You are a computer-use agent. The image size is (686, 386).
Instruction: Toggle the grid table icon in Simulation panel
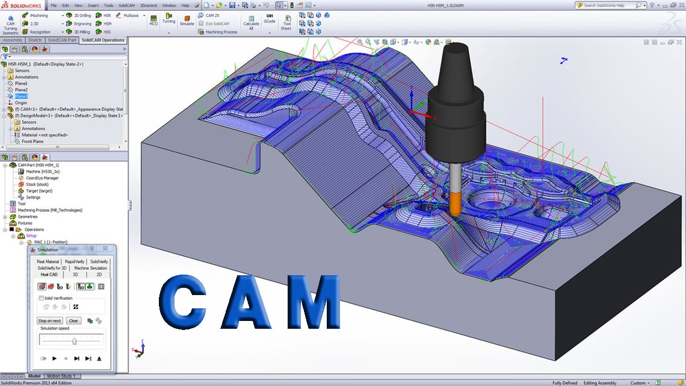point(101,287)
